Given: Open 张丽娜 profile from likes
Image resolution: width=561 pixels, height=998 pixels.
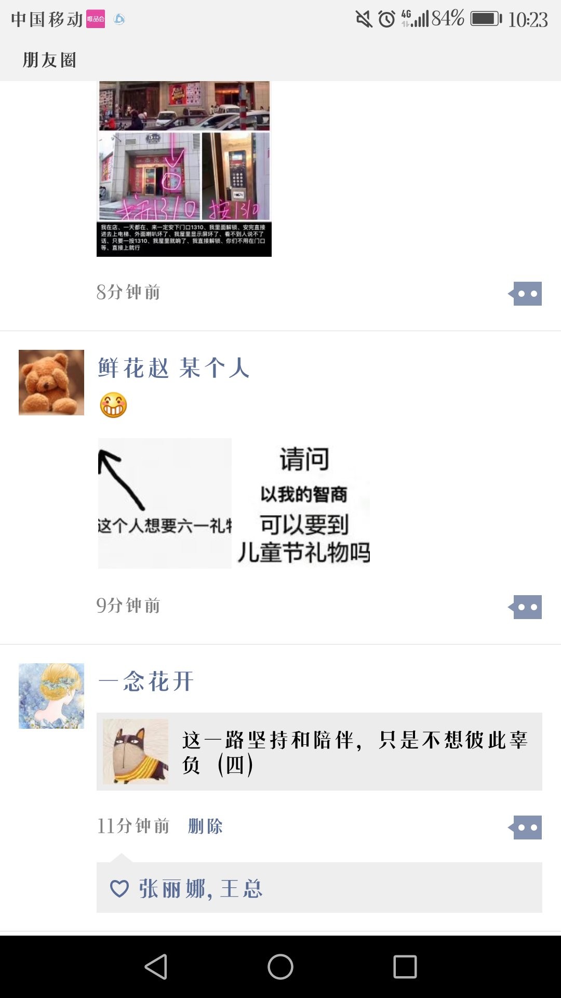Looking at the screenshot, I should (172, 889).
